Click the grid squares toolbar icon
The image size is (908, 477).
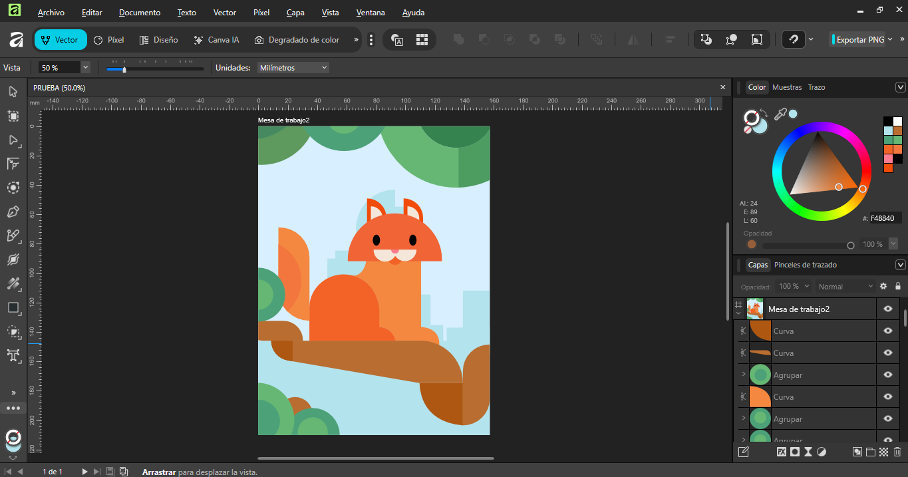(x=422, y=40)
